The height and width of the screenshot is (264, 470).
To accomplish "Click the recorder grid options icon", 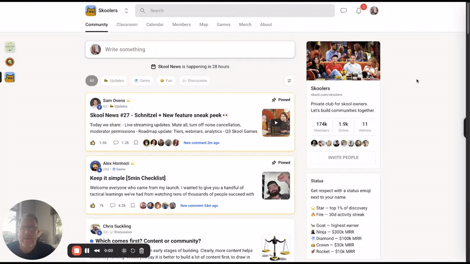I will pyautogui.click(x=124, y=251).
